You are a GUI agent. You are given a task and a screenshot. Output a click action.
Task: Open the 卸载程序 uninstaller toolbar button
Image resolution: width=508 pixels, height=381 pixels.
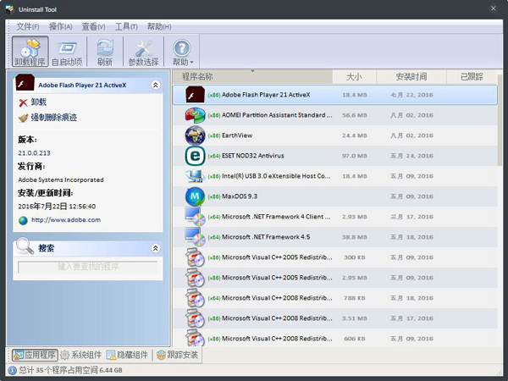30,52
